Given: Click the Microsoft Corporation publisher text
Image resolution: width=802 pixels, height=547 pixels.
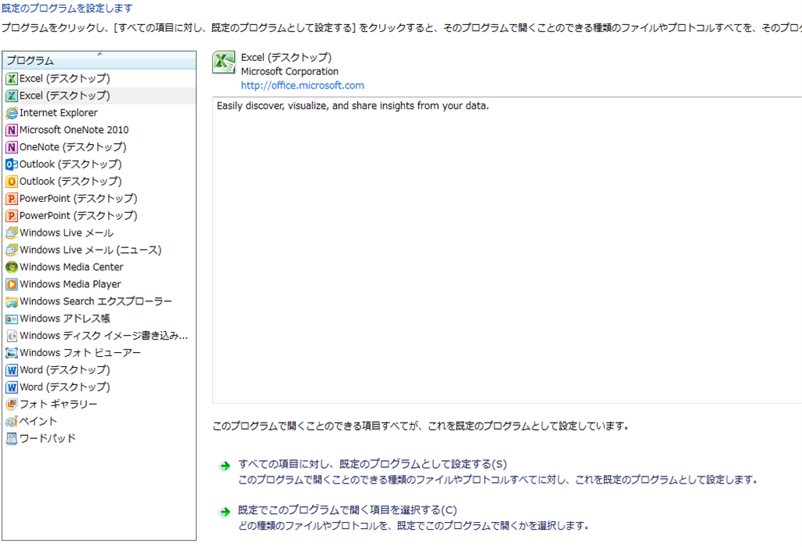Looking at the screenshot, I should [x=290, y=71].
